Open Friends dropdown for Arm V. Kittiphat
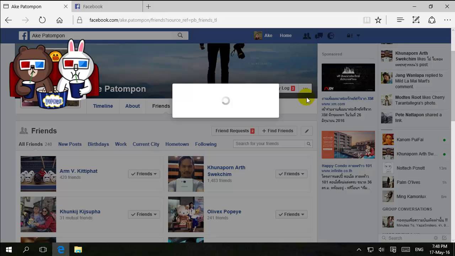The width and height of the screenshot is (455, 256). click(x=144, y=174)
